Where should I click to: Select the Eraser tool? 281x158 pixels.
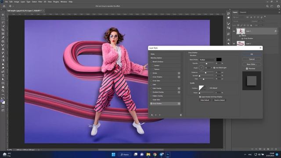point(3,57)
